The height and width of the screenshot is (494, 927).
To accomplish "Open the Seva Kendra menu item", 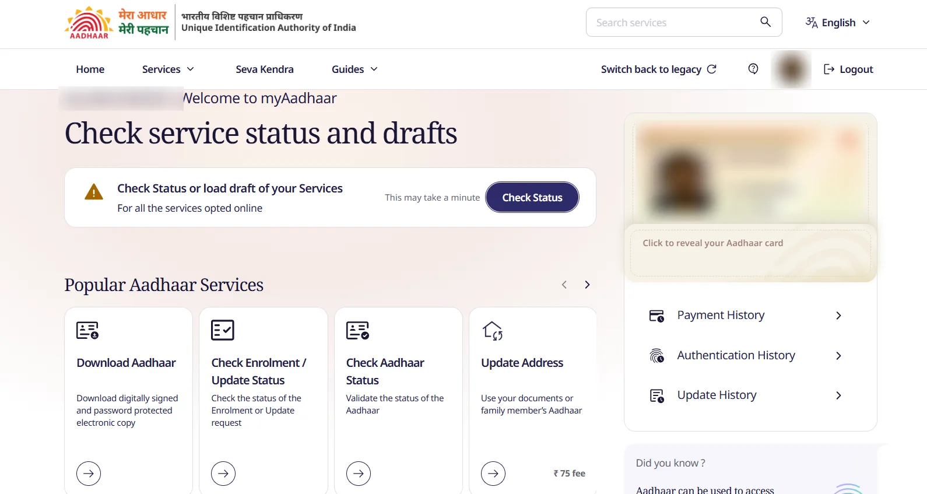I will 265,69.
